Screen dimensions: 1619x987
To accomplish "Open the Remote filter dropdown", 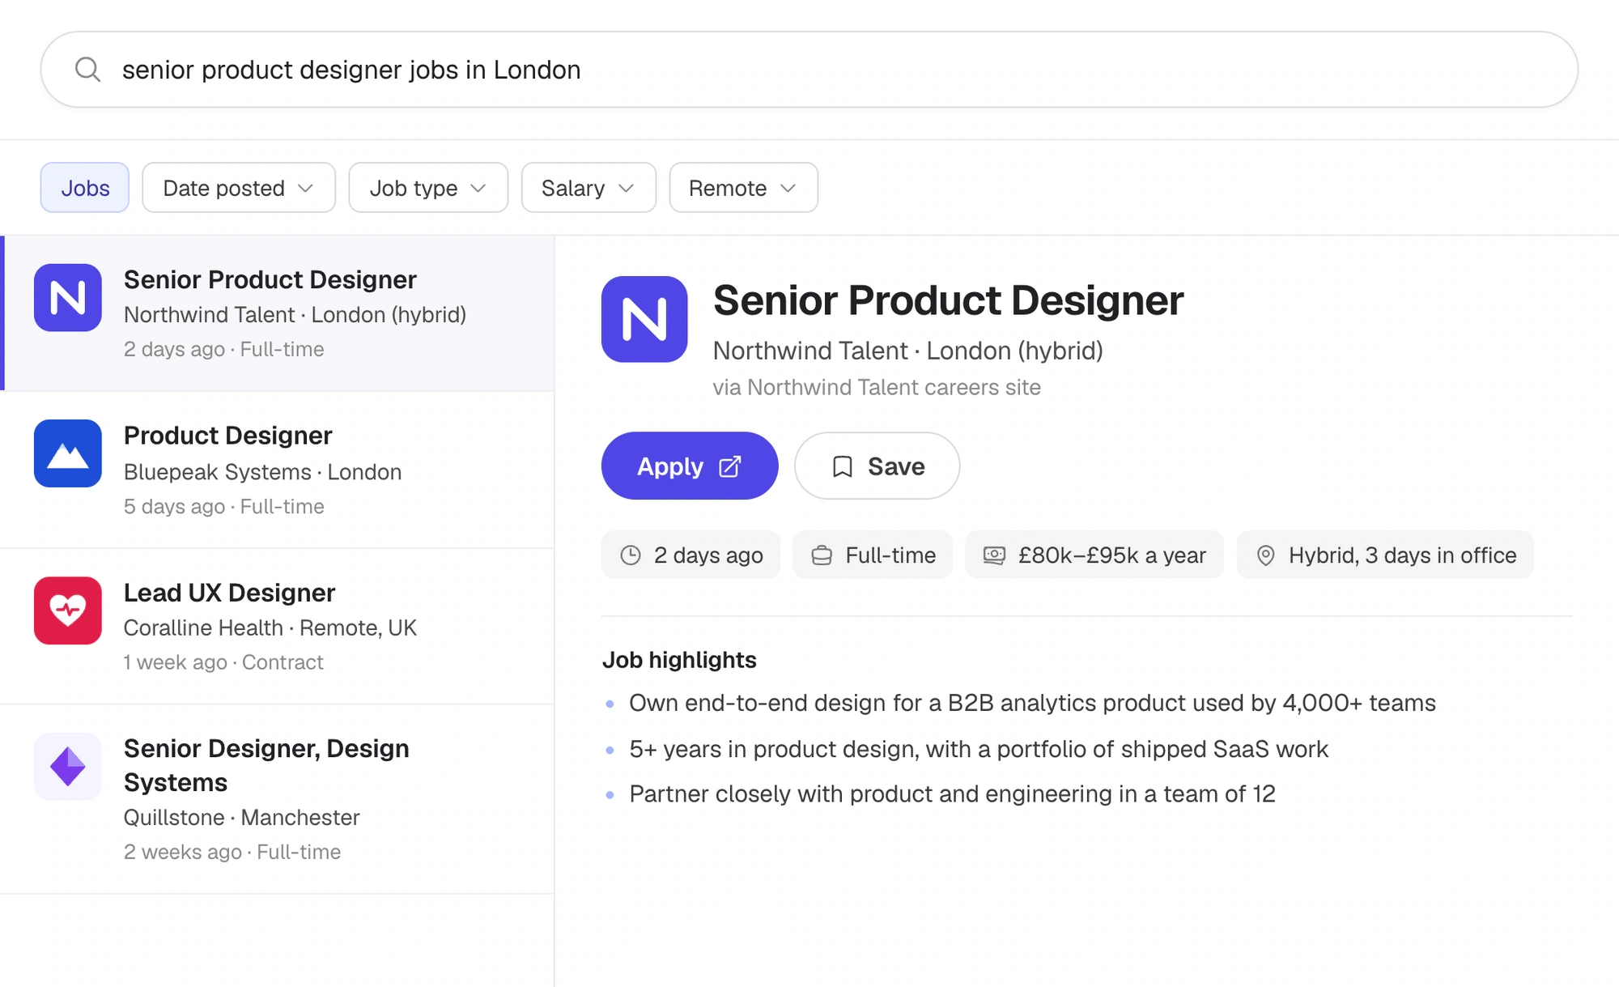I will [x=743, y=188].
